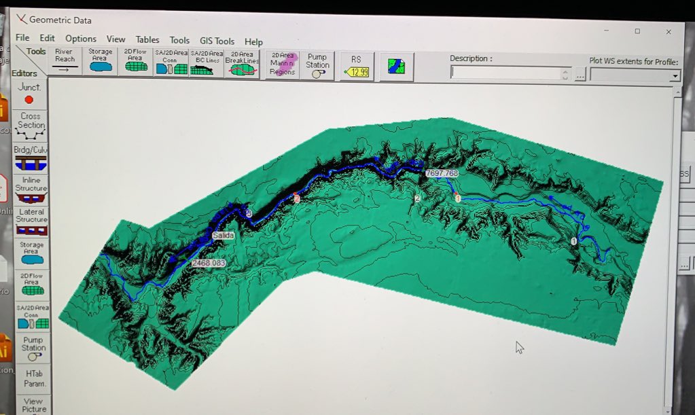Click the vertical scrollbar up arrow
Image resolution: width=695 pixels, height=415 pixels.
tap(678, 91)
